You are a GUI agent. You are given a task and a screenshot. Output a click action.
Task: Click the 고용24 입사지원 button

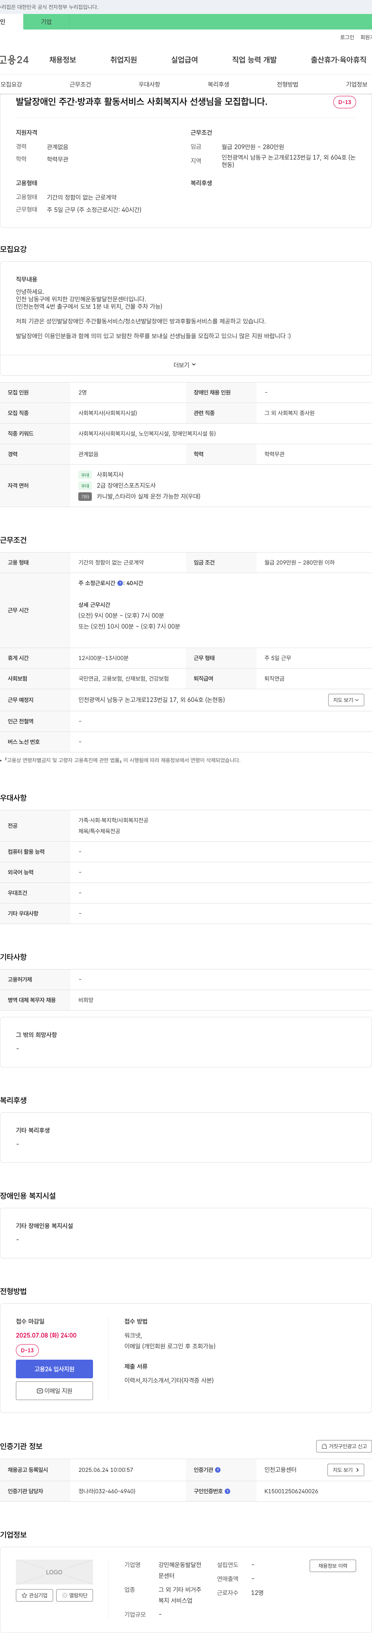coord(54,1369)
